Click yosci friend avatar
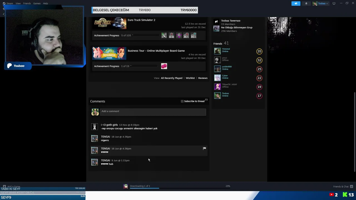356x200 pixels. (217, 60)
